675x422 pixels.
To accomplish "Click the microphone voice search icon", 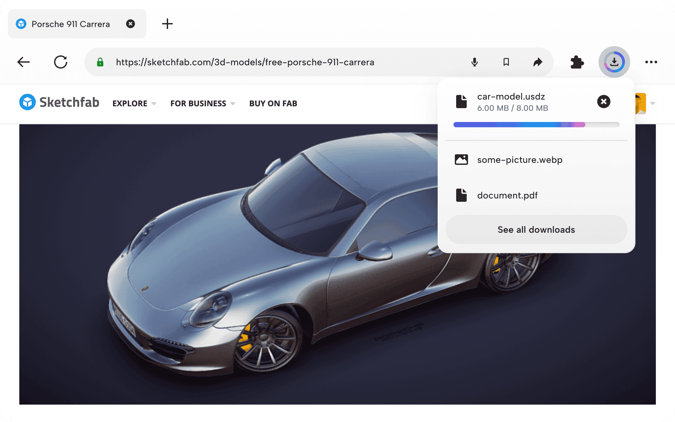I will [x=474, y=62].
